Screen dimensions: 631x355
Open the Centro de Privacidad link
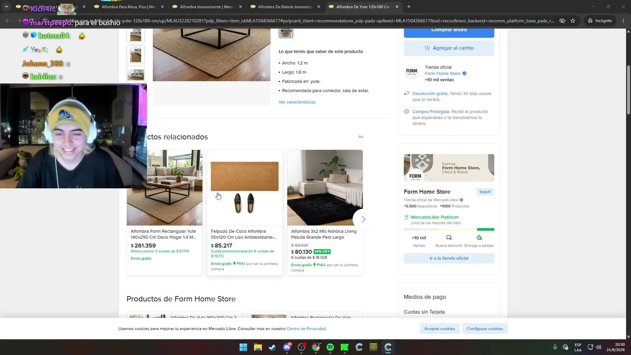coord(306,329)
